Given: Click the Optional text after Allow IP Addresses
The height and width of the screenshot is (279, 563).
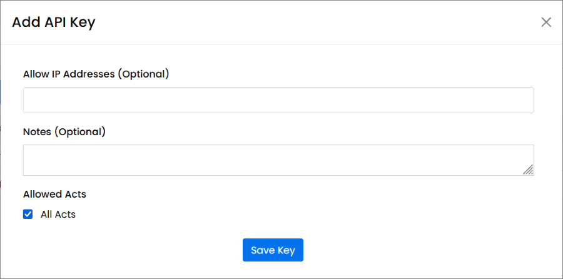Looking at the screenshot, I should pyautogui.click(x=144, y=74).
